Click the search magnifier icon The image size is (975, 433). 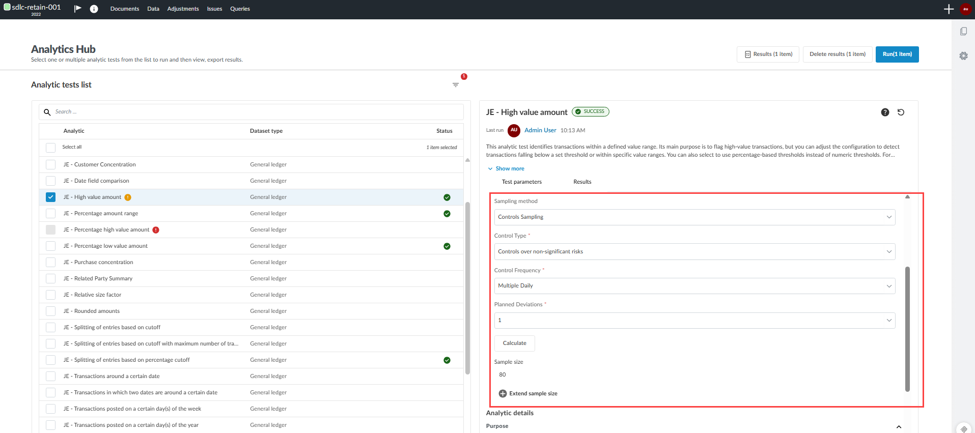47,112
